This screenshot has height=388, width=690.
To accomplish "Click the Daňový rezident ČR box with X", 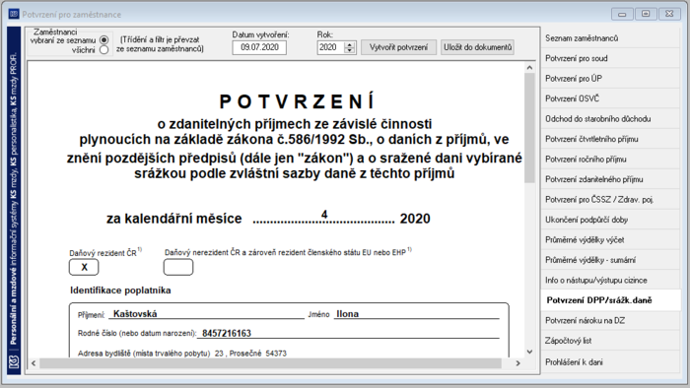I will (84, 267).
